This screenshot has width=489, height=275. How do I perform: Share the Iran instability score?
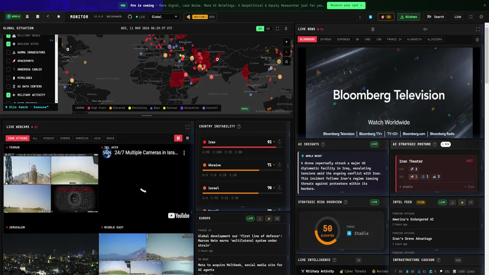click(x=279, y=142)
